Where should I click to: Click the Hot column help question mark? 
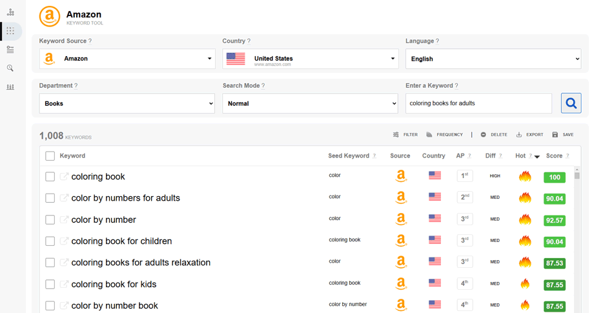[530, 156]
